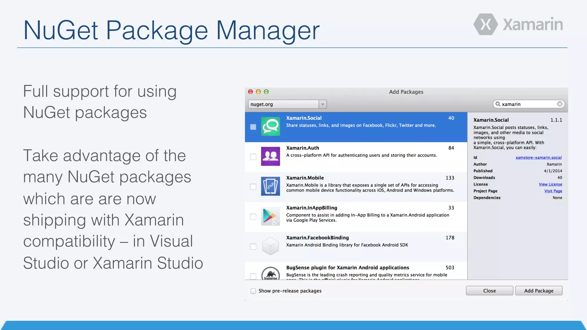Open the Visit Page link

pyautogui.click(x=553, y=191)
